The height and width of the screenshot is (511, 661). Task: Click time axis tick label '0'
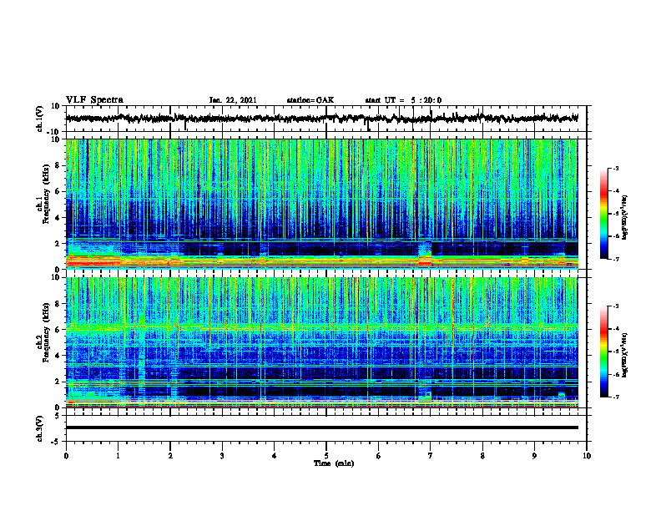point(66,456)
